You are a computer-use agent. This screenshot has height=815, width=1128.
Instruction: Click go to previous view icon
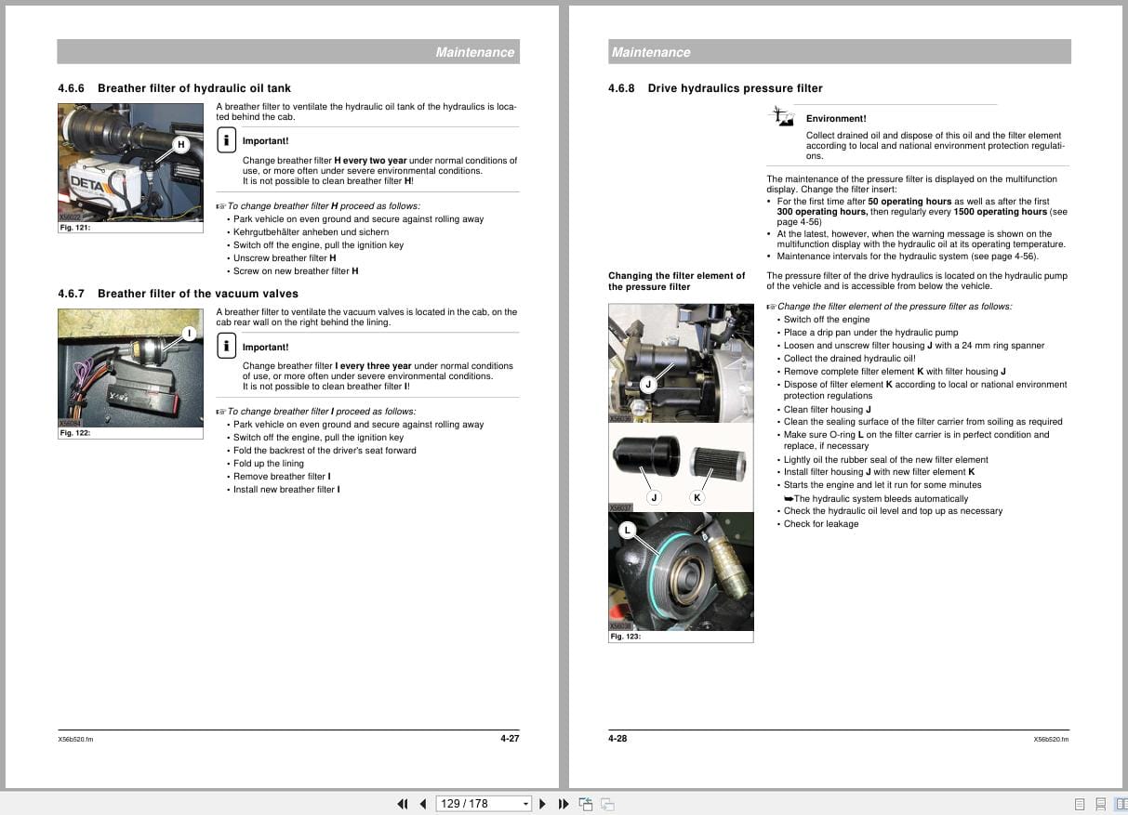click(x=586, y=804)
